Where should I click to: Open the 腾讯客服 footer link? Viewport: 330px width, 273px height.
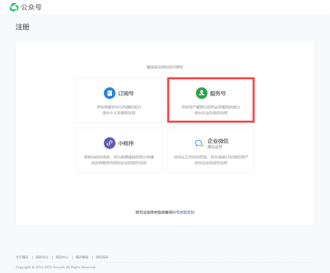82,257
